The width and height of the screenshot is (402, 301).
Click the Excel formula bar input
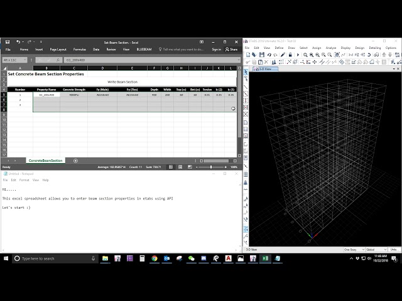pos(151,60)
